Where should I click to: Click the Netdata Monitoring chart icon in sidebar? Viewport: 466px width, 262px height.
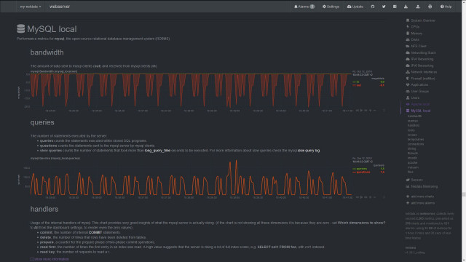coord(408,186)
